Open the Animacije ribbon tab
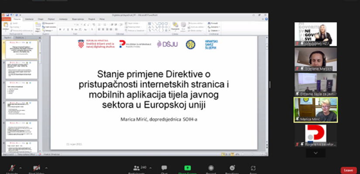The width and height of the screenshot is (360, 174). (x=63, y=19)
